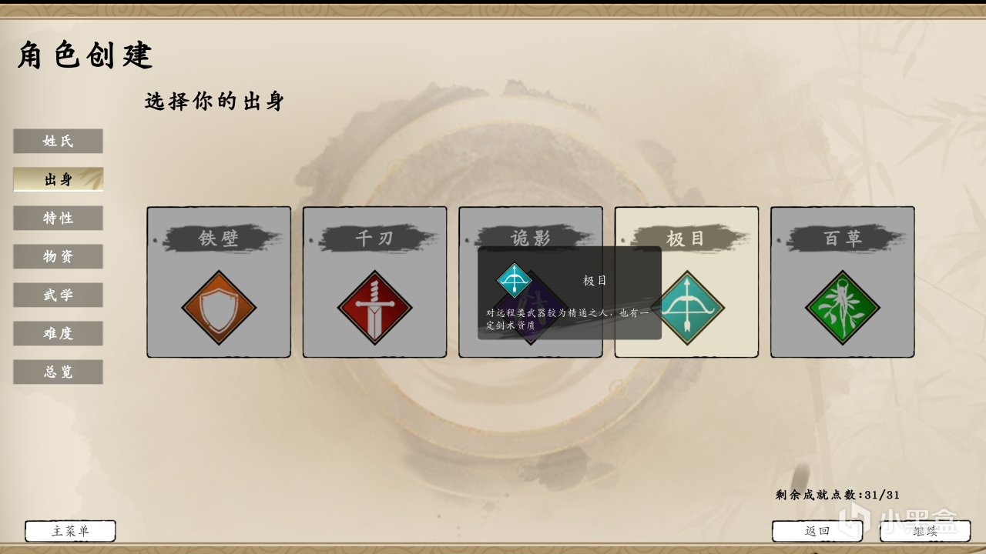Image resolution: width=986 pixels, height=554 pixels.
Task: Open the 难度 settings tab
Action: (58, 333)
